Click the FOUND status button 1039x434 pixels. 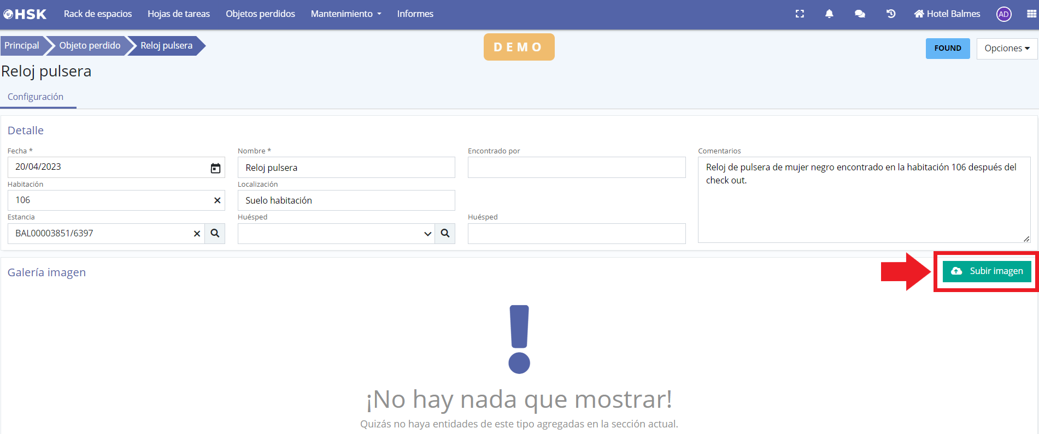(947, 49)
